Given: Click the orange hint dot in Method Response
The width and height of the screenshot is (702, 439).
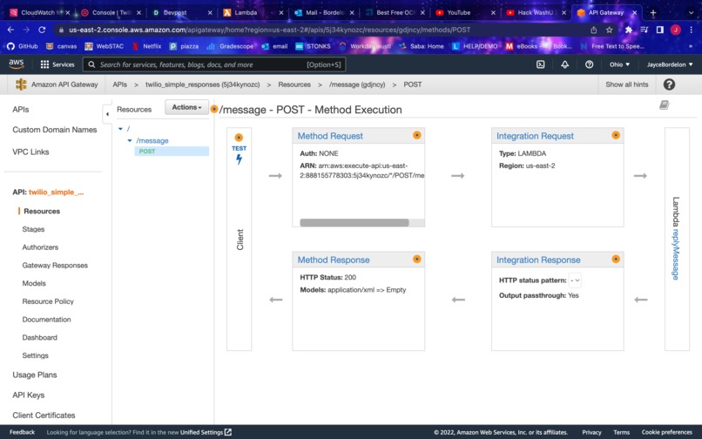Looking at the screenshot, I should click(417, 259).
